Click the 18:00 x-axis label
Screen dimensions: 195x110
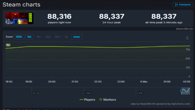tap(9, 82)
